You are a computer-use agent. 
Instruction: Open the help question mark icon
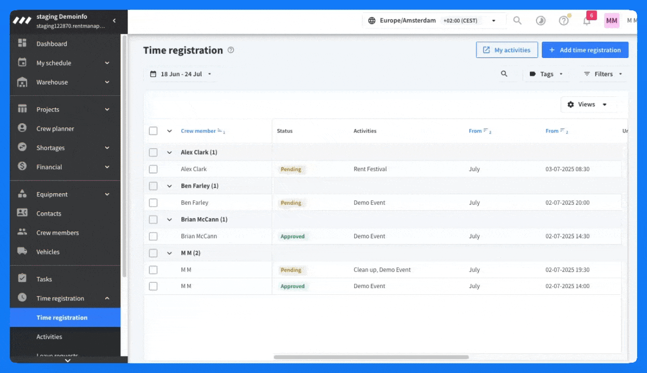point(564,21)
